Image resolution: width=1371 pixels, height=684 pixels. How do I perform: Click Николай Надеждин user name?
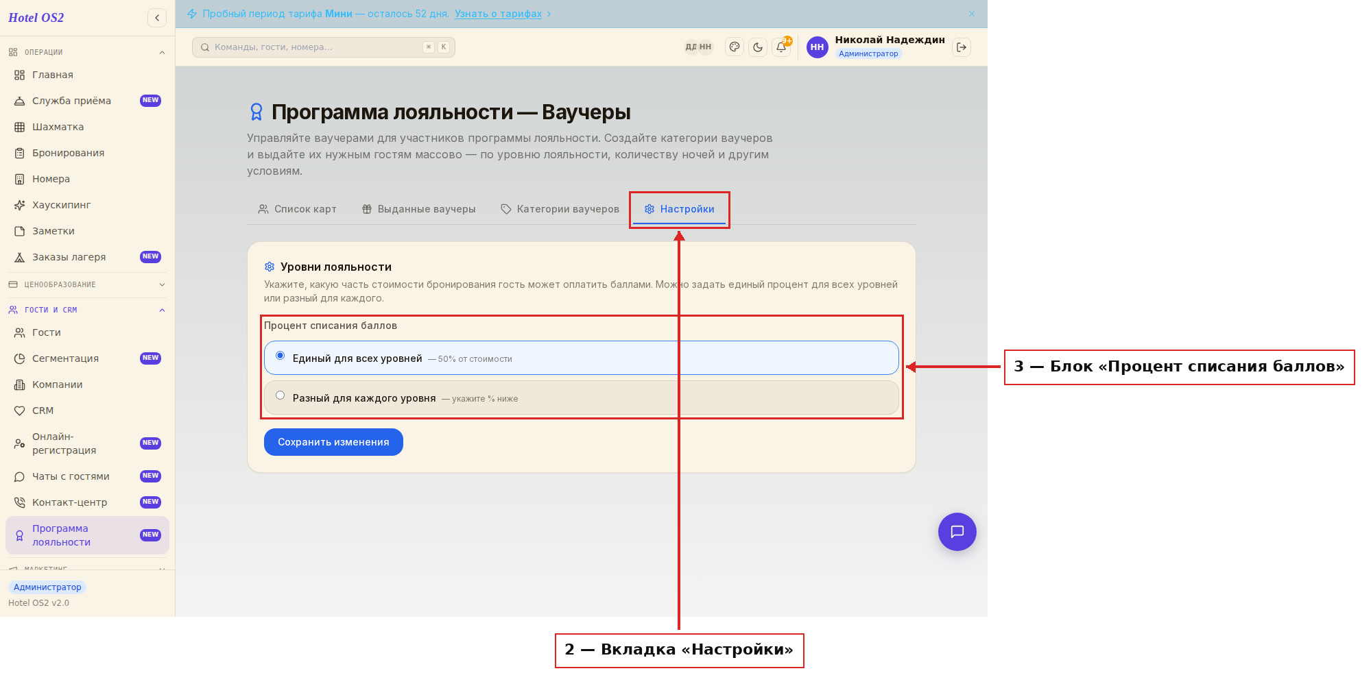click(890, 40)
